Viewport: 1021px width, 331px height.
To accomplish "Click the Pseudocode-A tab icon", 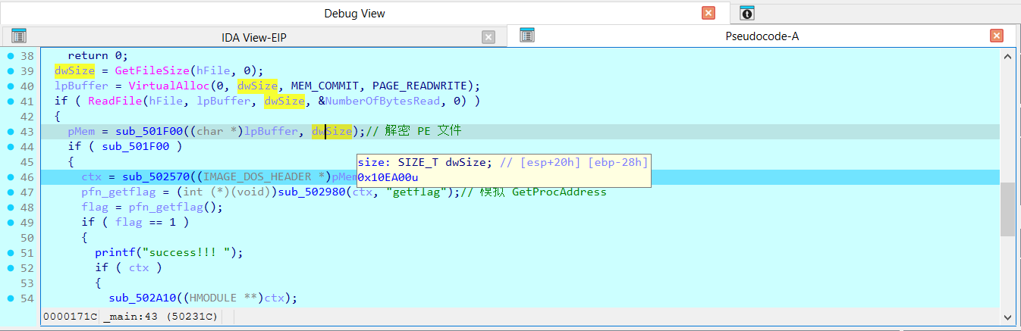I will coord(527,35).
